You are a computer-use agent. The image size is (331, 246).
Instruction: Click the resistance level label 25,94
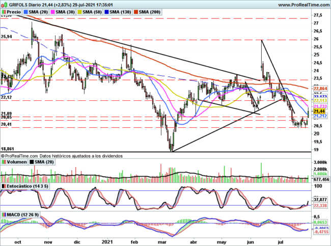[7, 37]
